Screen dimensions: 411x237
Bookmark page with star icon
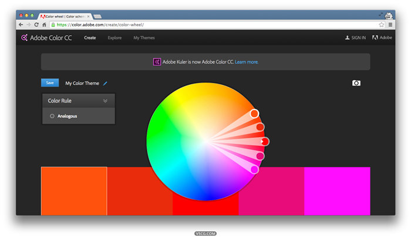[x=382, y=25]
